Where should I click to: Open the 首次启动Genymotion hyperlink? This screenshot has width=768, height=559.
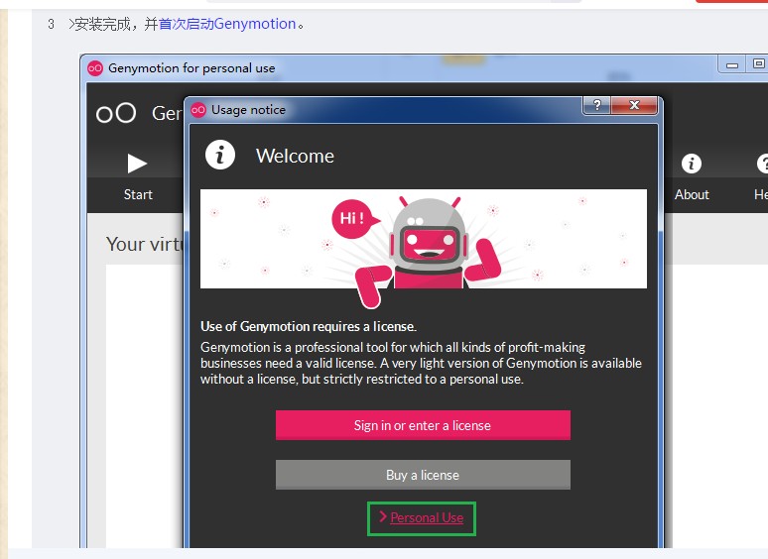(x=227, y=24)
